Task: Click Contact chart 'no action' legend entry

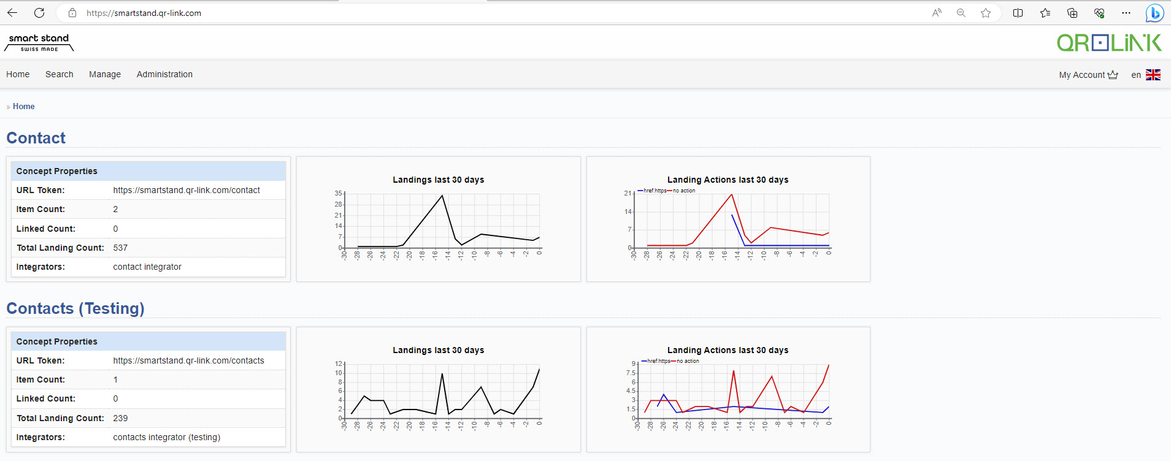Action: tap(681, 191)
